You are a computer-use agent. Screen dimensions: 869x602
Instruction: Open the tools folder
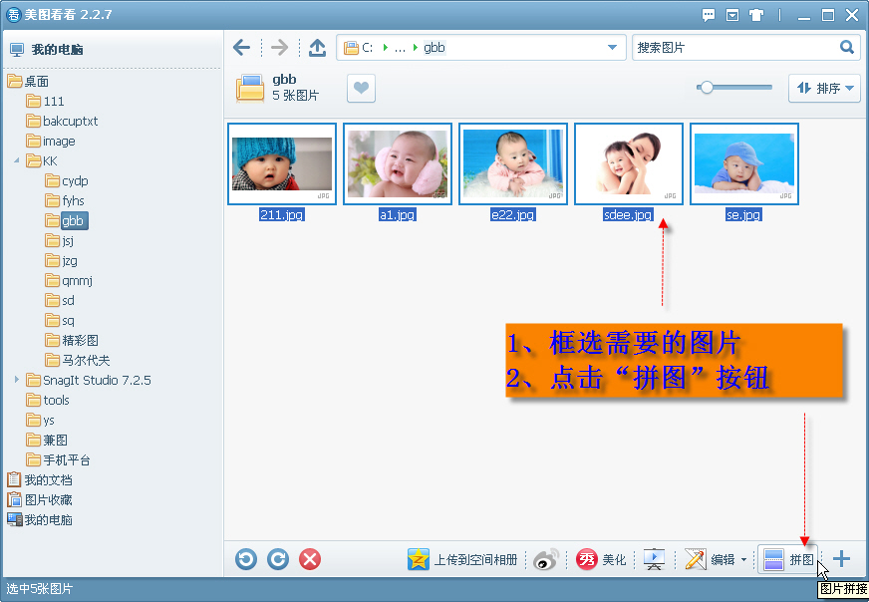(48, 401)
